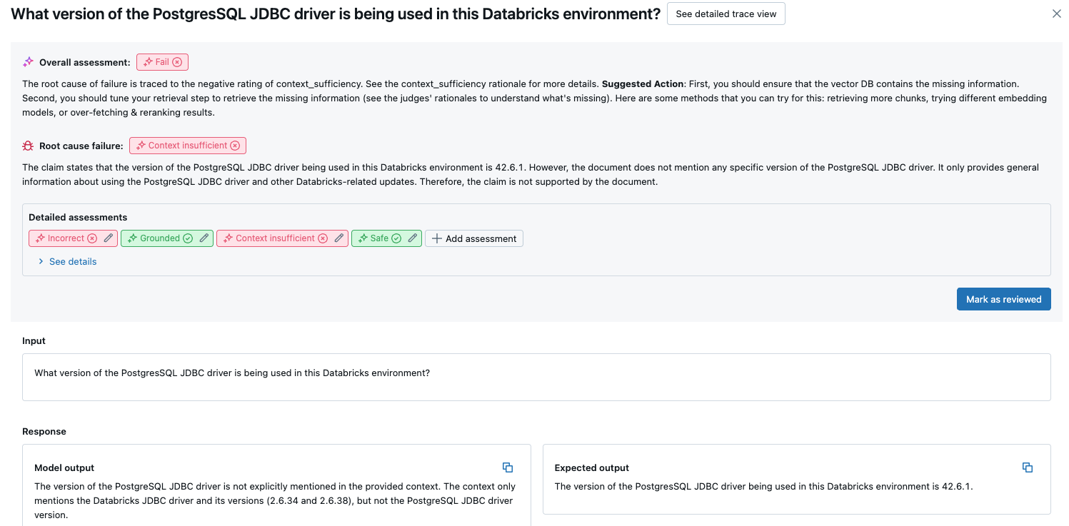
Task: Click the Detailed assessments Context insufficient tag
Action: tap(275, 238)
